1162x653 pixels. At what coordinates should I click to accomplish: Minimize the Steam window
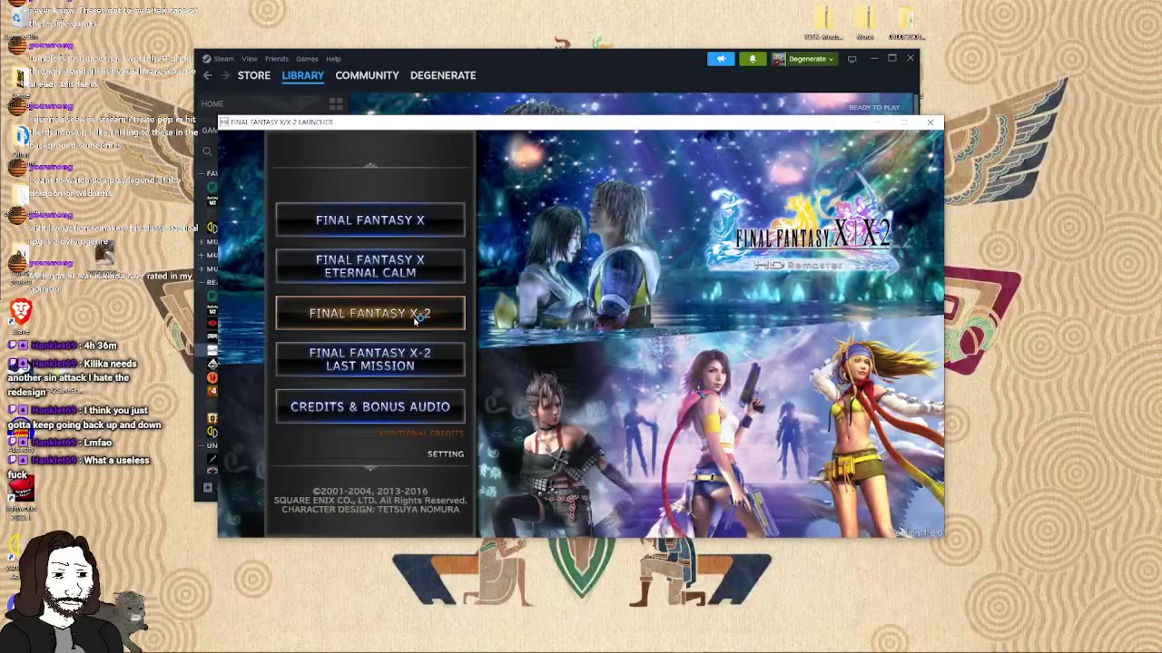point(873,59)
